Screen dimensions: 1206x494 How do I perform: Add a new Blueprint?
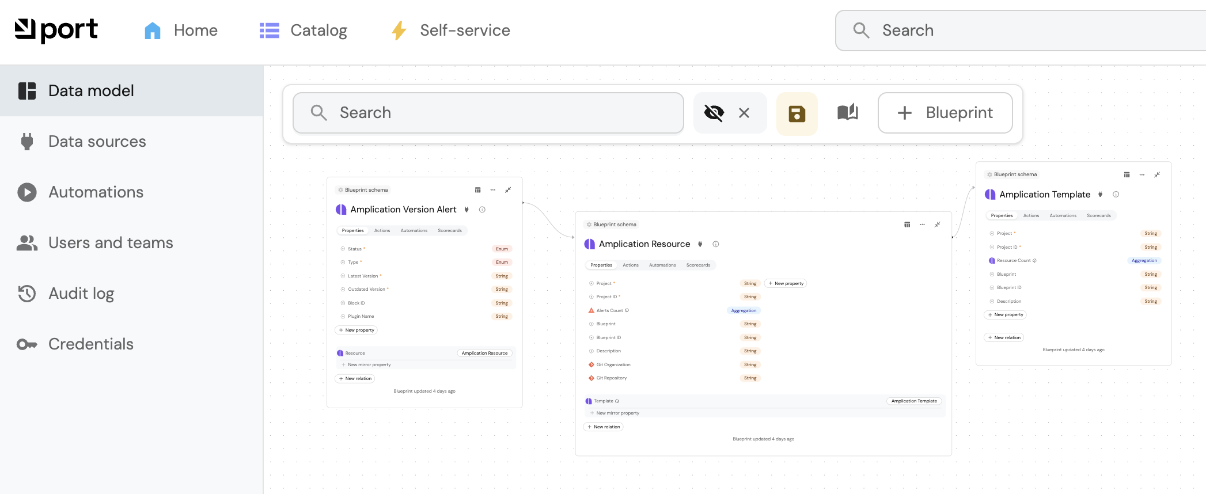point(945,113)
